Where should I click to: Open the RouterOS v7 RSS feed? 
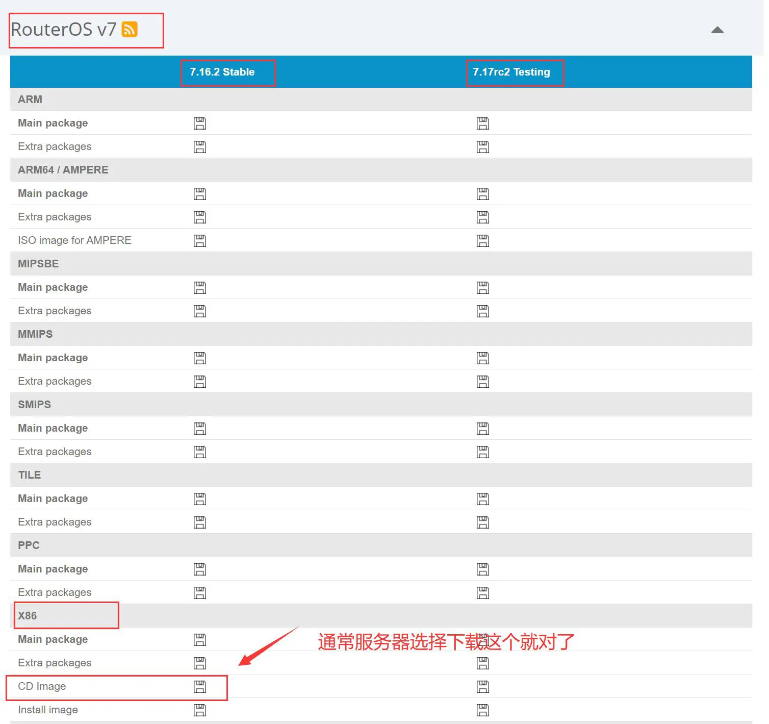point(130,30)
